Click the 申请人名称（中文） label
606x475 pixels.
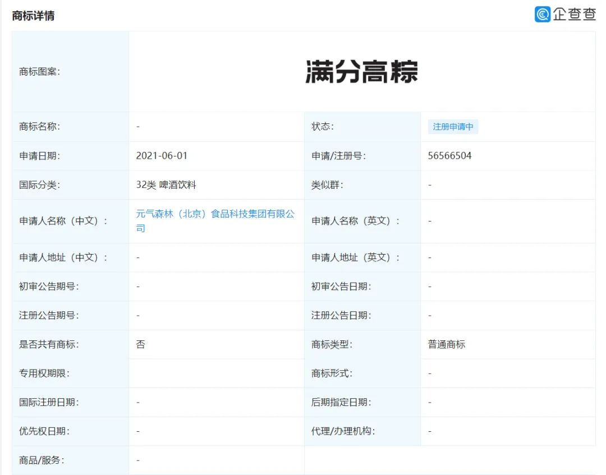(63, 221)
